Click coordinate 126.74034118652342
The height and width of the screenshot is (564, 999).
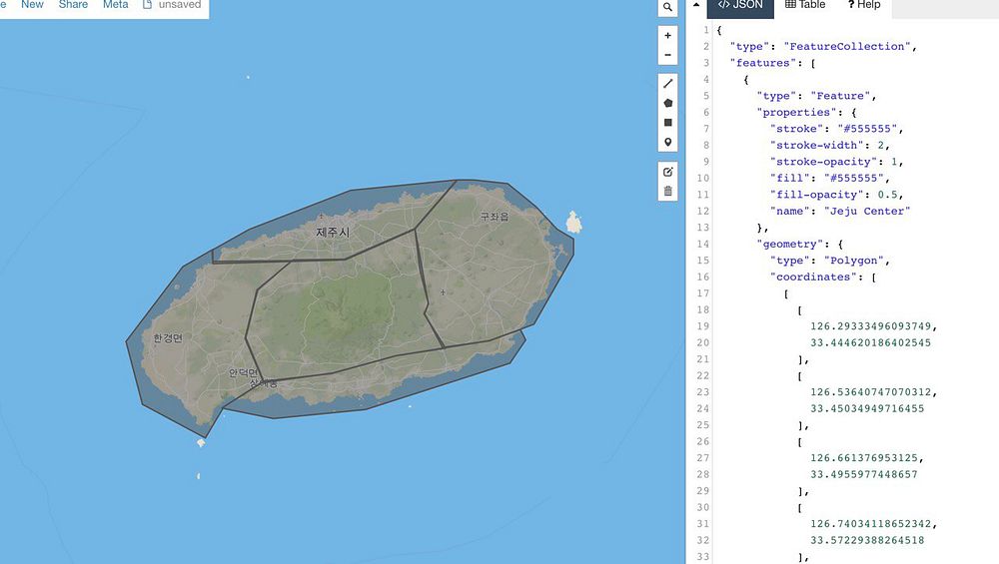coord(870,524)
